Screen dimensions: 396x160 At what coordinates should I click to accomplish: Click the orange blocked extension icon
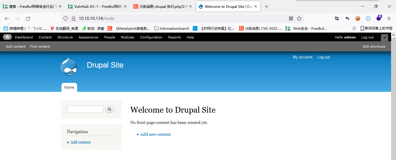(358, 18)
